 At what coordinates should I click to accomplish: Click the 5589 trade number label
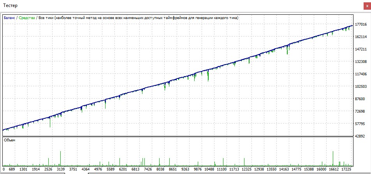pyautogui.click(x=110, y=169)
